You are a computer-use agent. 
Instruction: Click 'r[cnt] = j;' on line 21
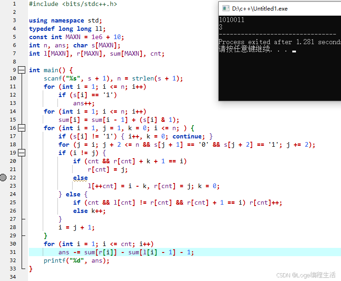[108, 169]
